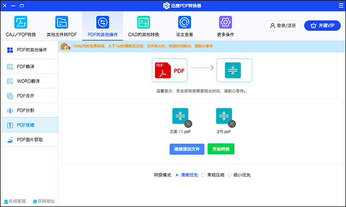
Task: Click the basket icon on 开通VIP
Action: click(x=314, y=25)
